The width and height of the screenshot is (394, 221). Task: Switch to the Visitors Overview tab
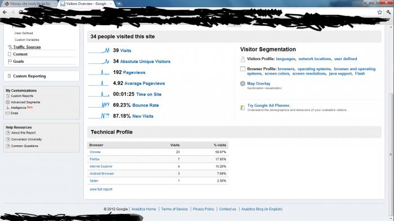[x=87, y=4]
